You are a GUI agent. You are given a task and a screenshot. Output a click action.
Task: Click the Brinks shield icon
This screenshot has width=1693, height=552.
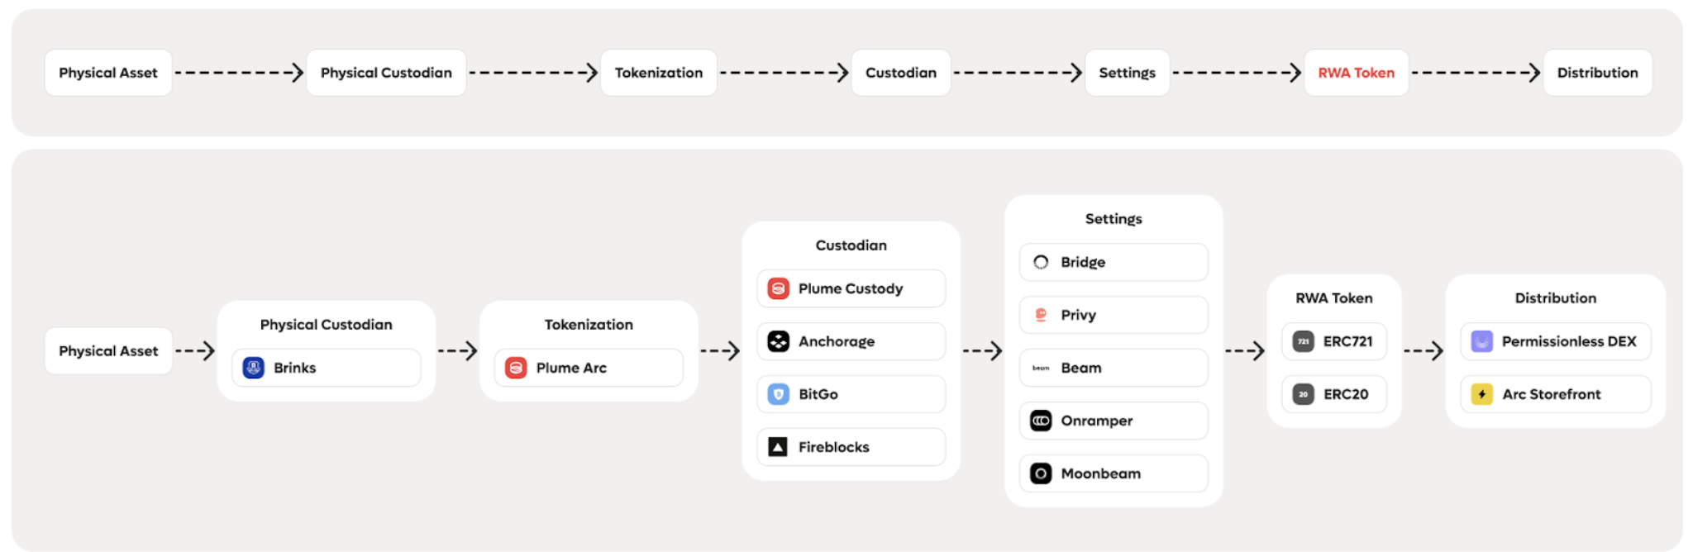254,368
